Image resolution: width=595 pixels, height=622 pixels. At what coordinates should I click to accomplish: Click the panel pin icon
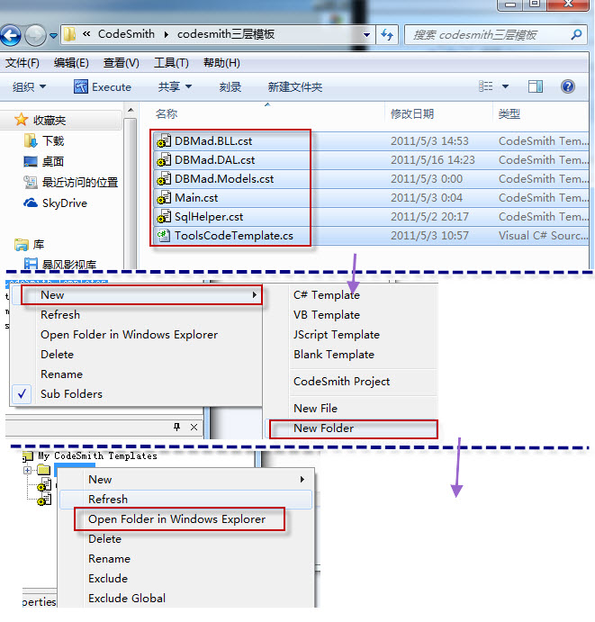(x=177, y=427)
